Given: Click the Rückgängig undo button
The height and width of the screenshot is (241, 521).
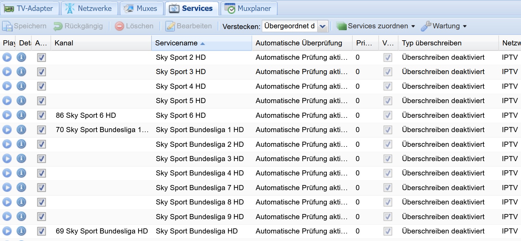Looking at the screenshot, I should tap(78, 26).
